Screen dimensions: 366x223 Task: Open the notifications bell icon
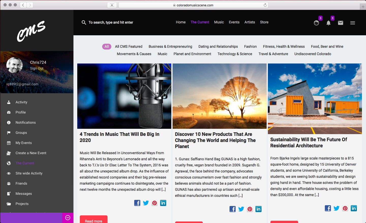(328, 23)
